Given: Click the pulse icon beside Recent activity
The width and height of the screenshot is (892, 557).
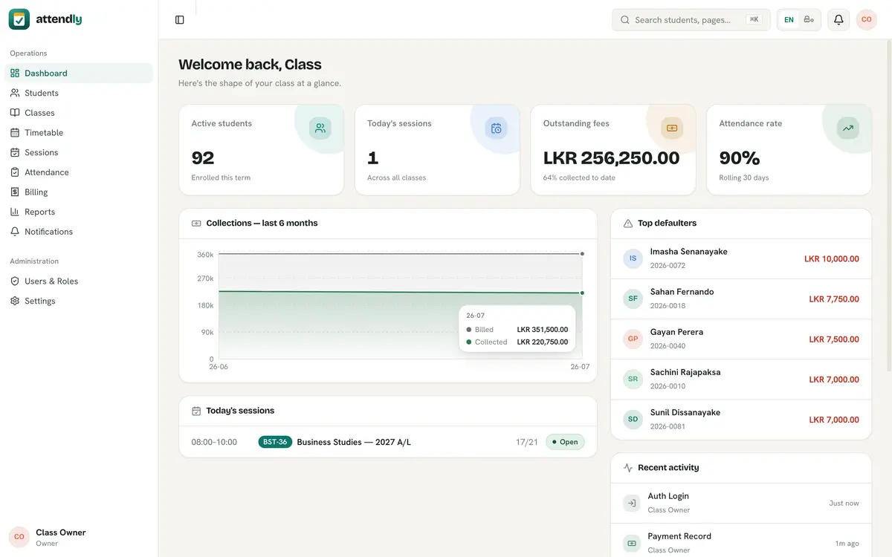Looking at the screenshot, I should click(x=628, y=468).
